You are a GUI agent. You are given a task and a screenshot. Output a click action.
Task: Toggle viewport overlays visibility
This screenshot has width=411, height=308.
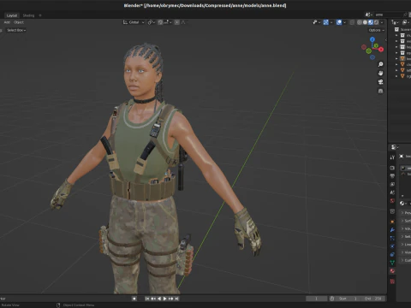(x=339, y=22)
